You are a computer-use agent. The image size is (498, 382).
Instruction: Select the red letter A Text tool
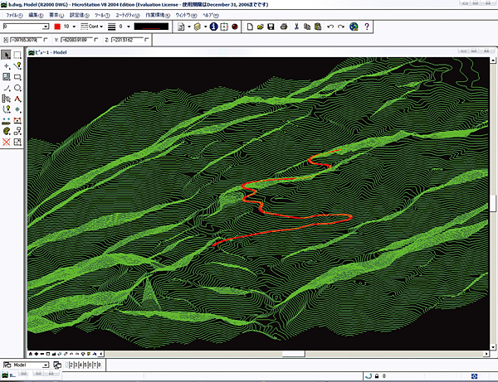[17, 99]
